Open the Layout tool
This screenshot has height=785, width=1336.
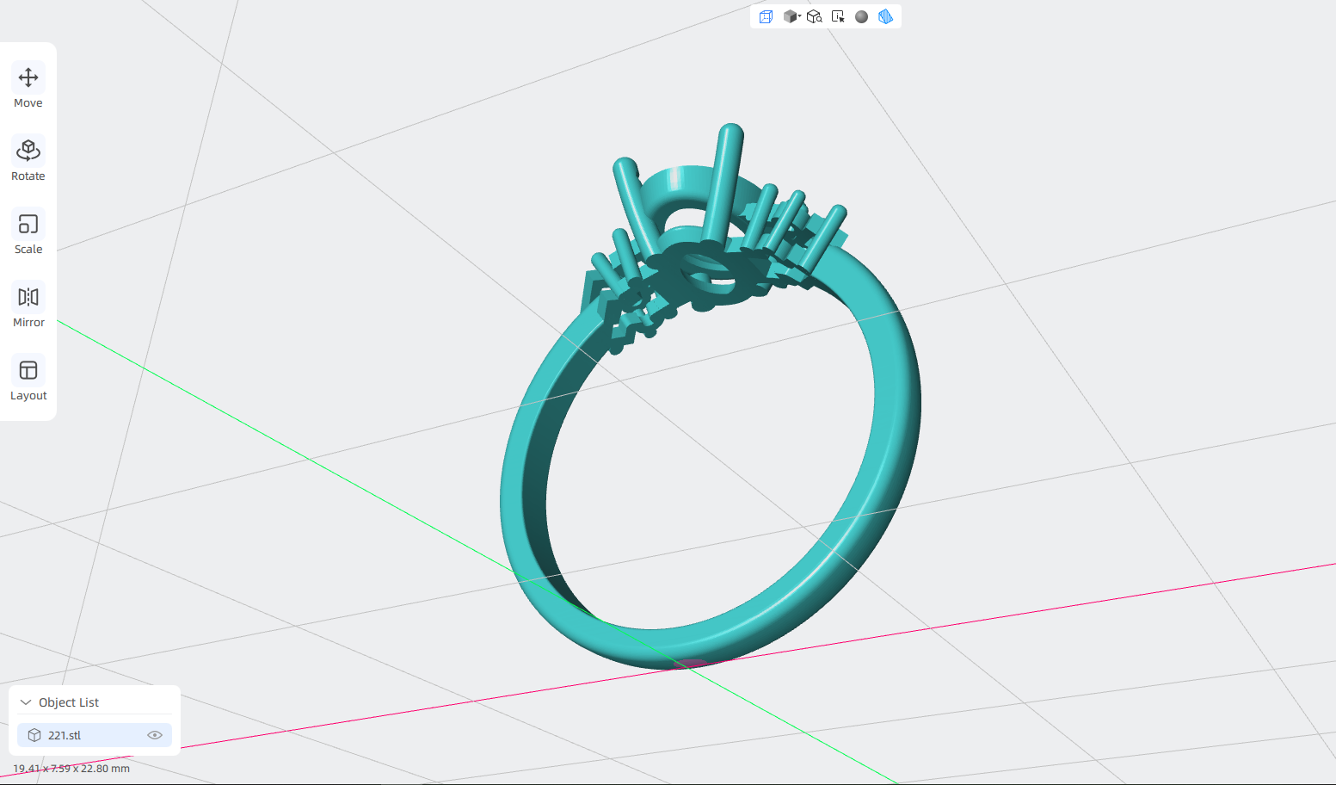(28, 379)
